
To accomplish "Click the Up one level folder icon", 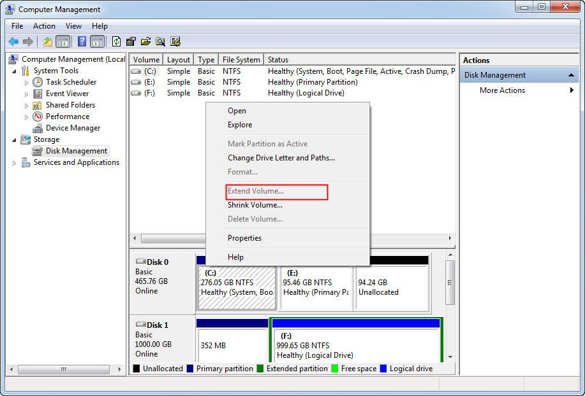I will coord(47,41).
